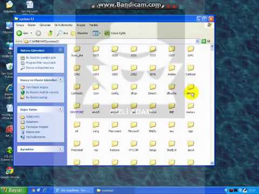Screen dimensions: 259x194
Task: Open Paylaşılan Belgeler in Diğer Yerler
Action: point(37,127)
